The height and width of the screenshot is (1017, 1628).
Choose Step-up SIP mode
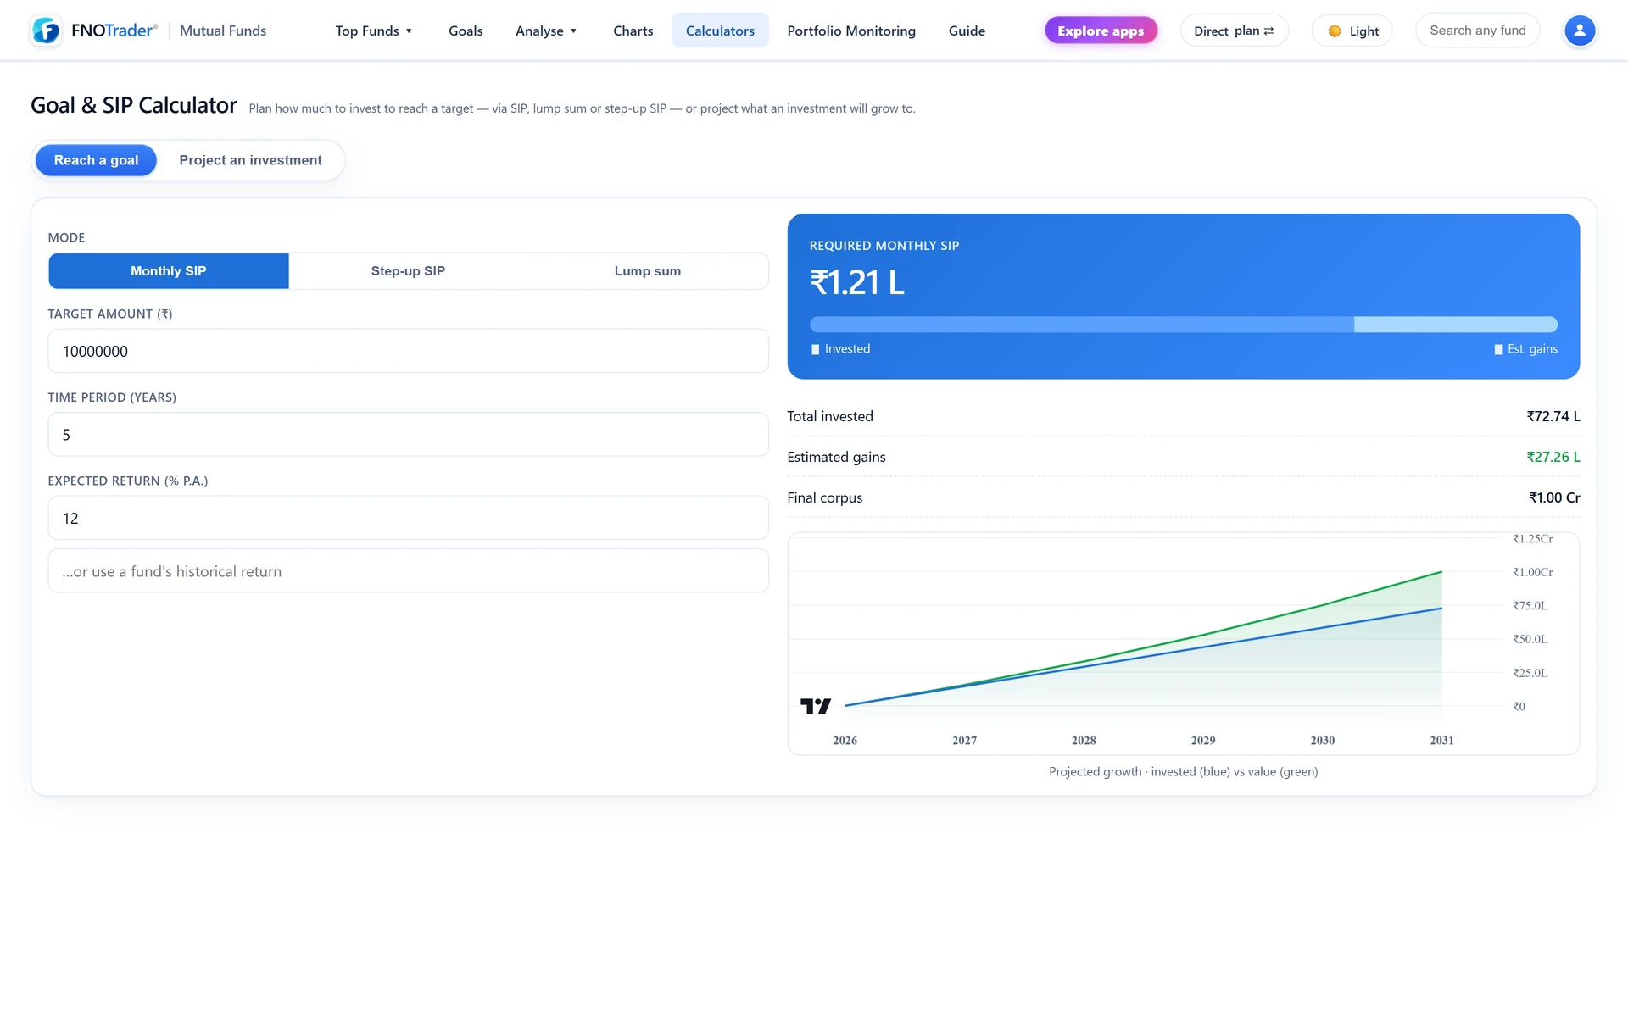pos(408,271)
